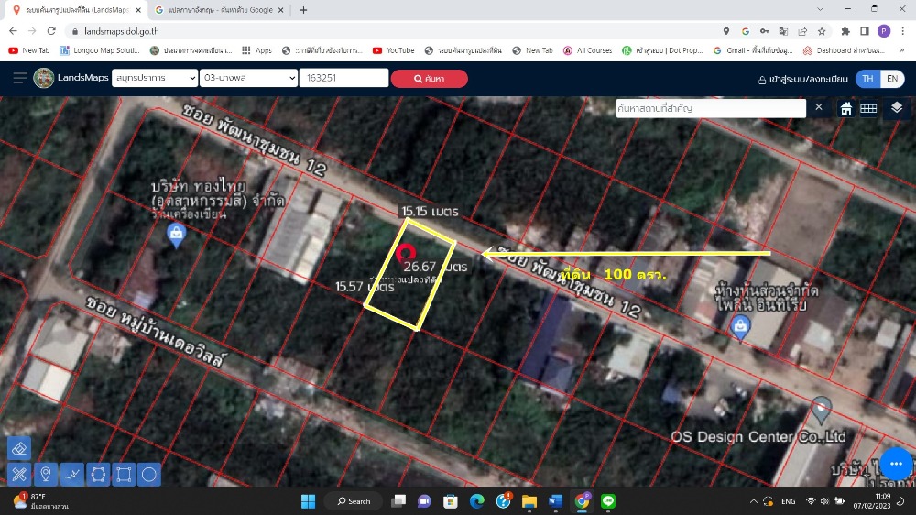Screen dimensions: 916x515
Task: Open the LandsMaps hamburger menu
Action: point(20,78)
